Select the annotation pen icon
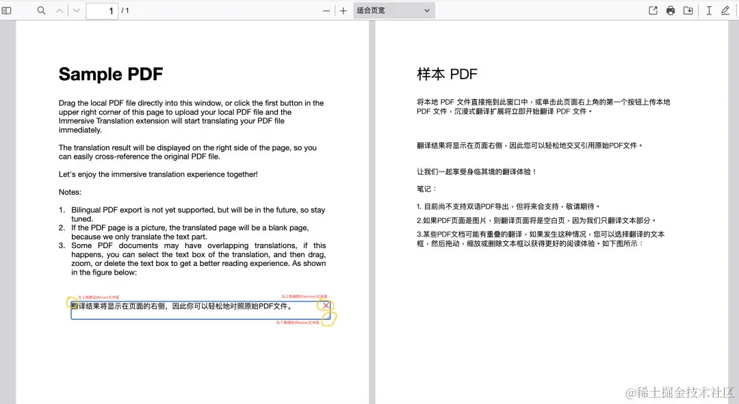The height and width of the screenshot is (404, 739). (727, 10)
